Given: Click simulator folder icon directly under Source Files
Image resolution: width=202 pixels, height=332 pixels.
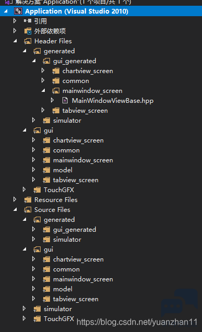Looking at the screenshot, I should point(37,309).
